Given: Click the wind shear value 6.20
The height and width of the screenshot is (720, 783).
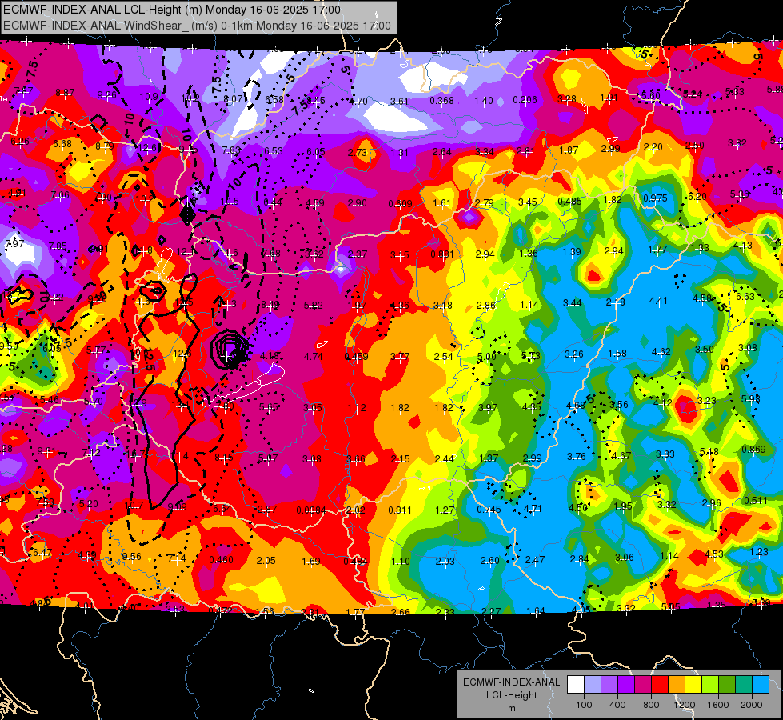Looking at the screenshot, I should [697, 197].
